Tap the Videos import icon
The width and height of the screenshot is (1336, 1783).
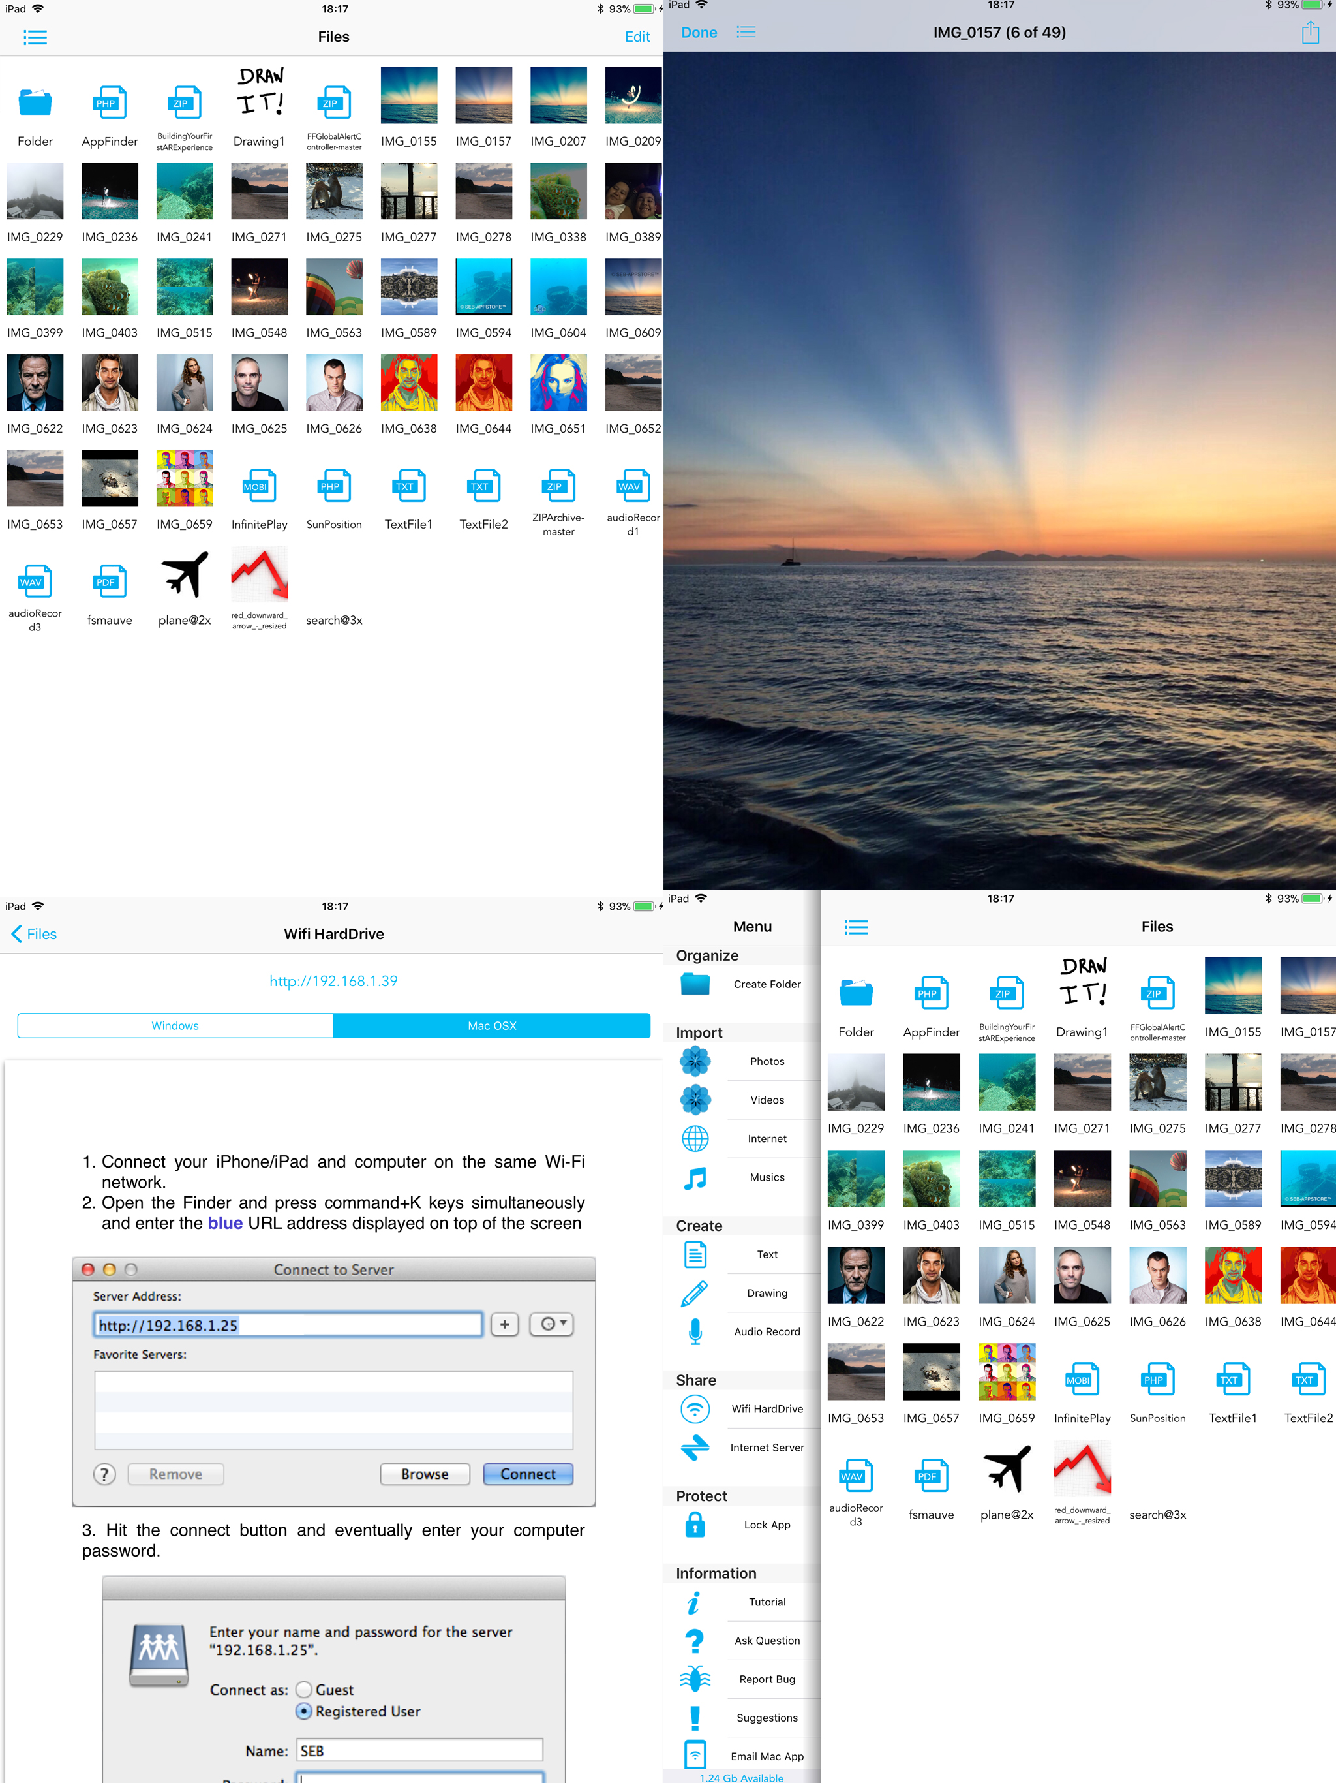click(x=695, y=1100)
